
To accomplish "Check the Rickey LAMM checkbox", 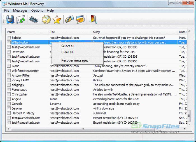I will tap(9, 80).
